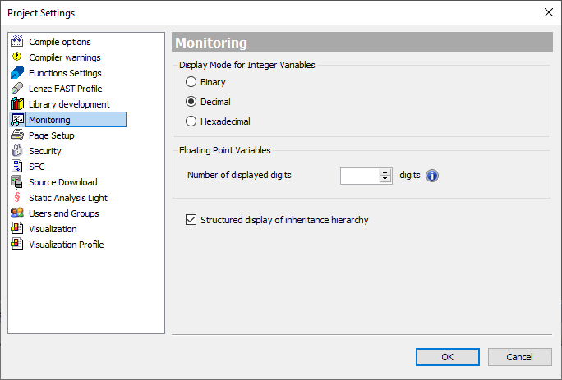Open the Visualization category
The width and height of the screenshot is (562, 380).
[53, 229]
